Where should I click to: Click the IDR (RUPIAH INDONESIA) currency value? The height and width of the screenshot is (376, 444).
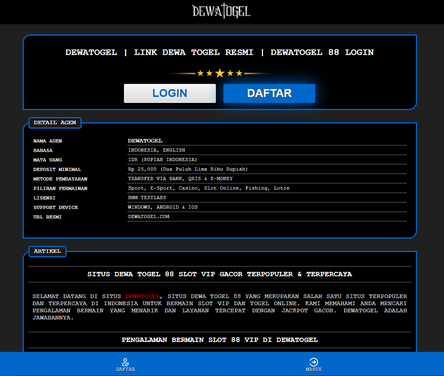tap(162, 160)
